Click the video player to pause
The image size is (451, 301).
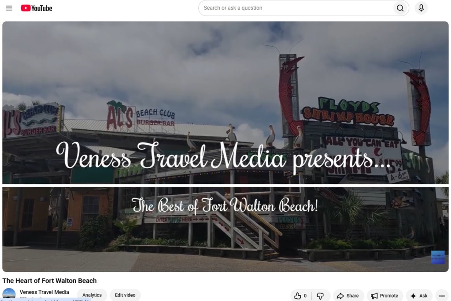click(x=225, y=147)
